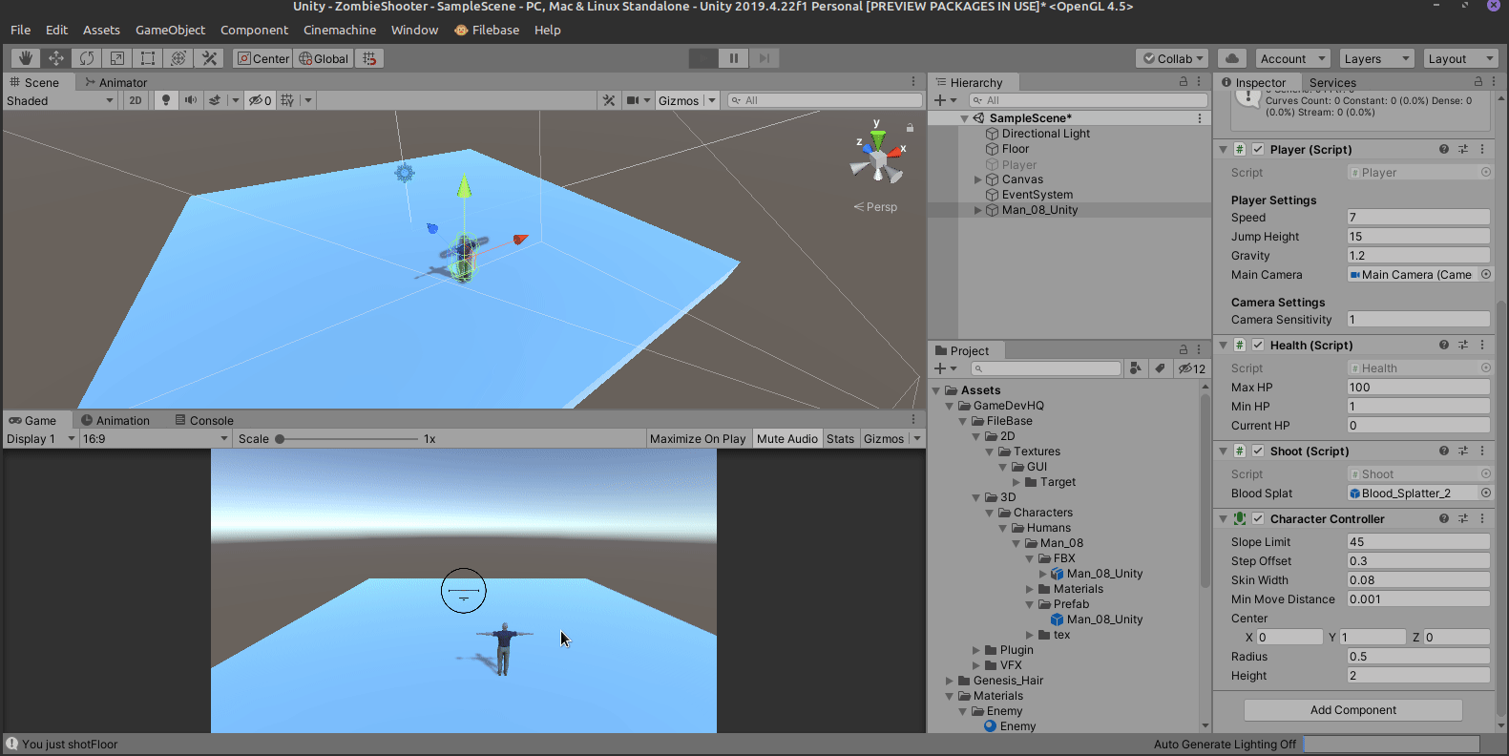
Task: Pause the game with Pause button
Action: [734, 58]
